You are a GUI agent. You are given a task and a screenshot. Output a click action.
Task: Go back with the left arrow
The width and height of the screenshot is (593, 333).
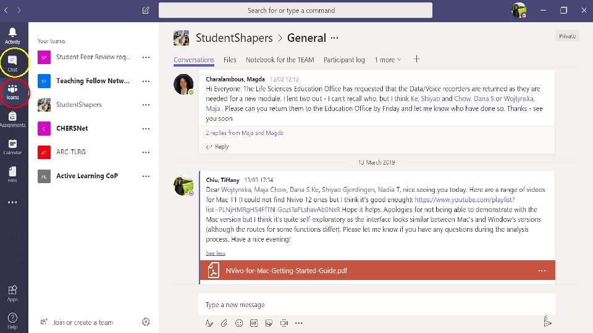6,10
